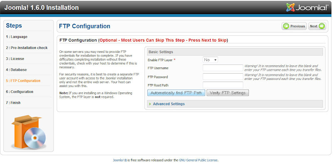
Task: Click Automatically find FTP Path button
Action: [x=176, y=93]
